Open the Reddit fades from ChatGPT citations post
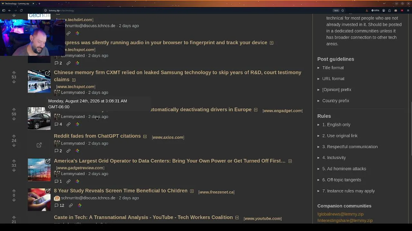The width and height of the screenshot is (412, 231). click(x=97, y=136)
